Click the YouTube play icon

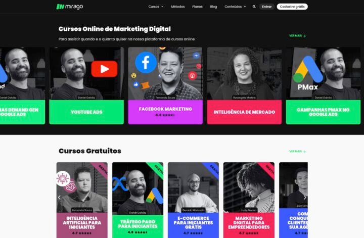click(x=104, y=69)
